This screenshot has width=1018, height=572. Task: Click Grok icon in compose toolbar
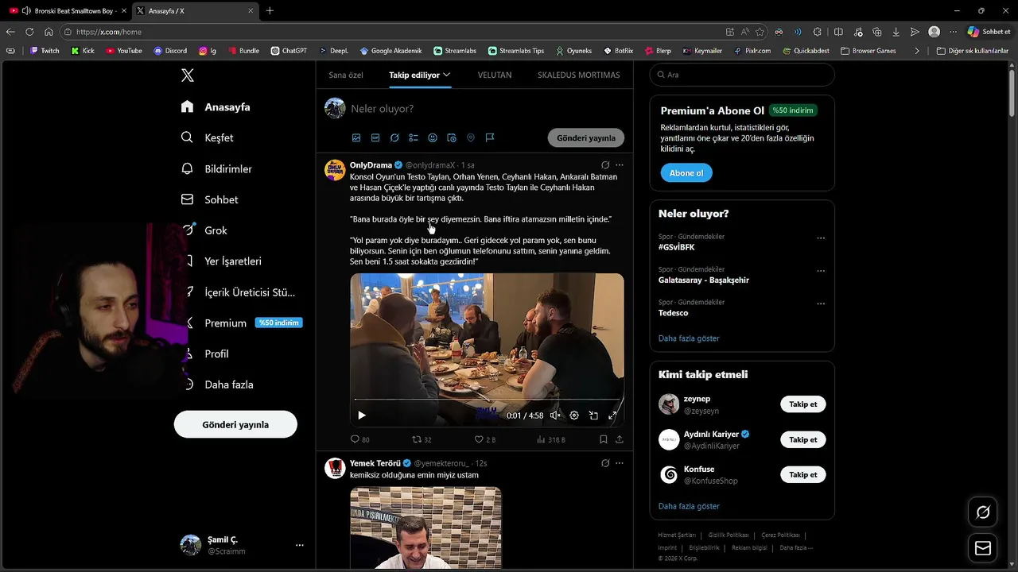pos(394,137)
